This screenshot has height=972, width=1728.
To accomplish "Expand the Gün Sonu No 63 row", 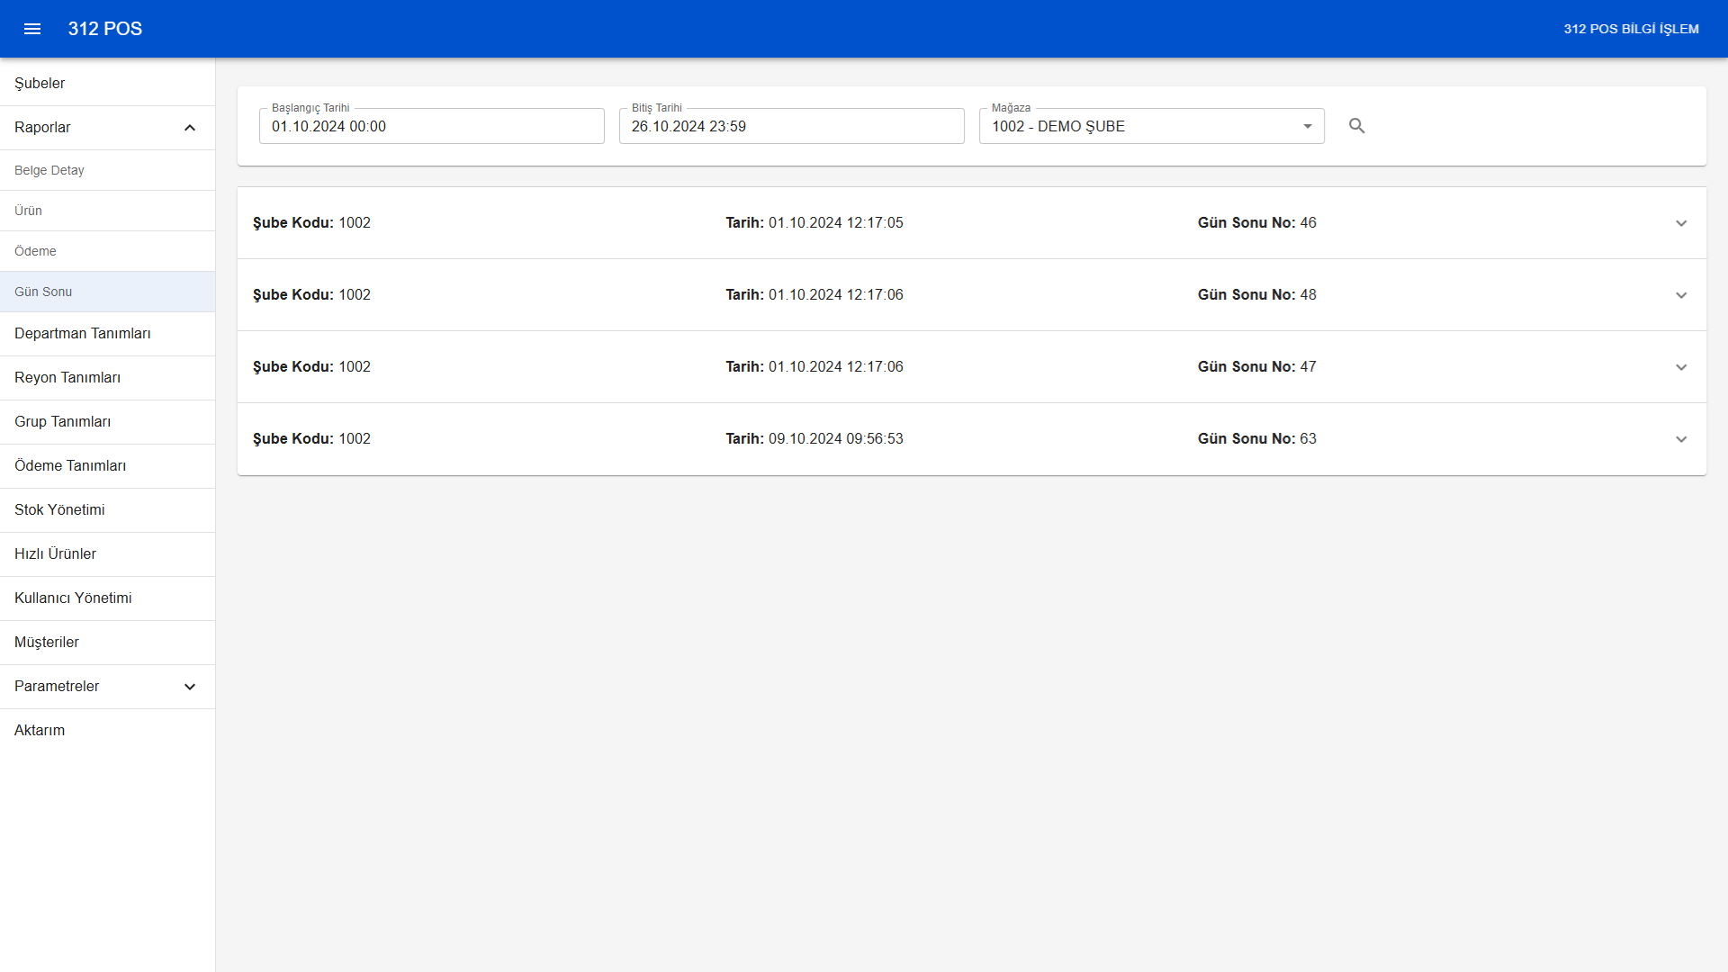I will pyautogui.click(x=1680, y=439).
